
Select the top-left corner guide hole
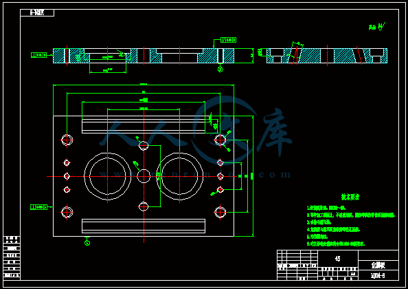(67, 140)
